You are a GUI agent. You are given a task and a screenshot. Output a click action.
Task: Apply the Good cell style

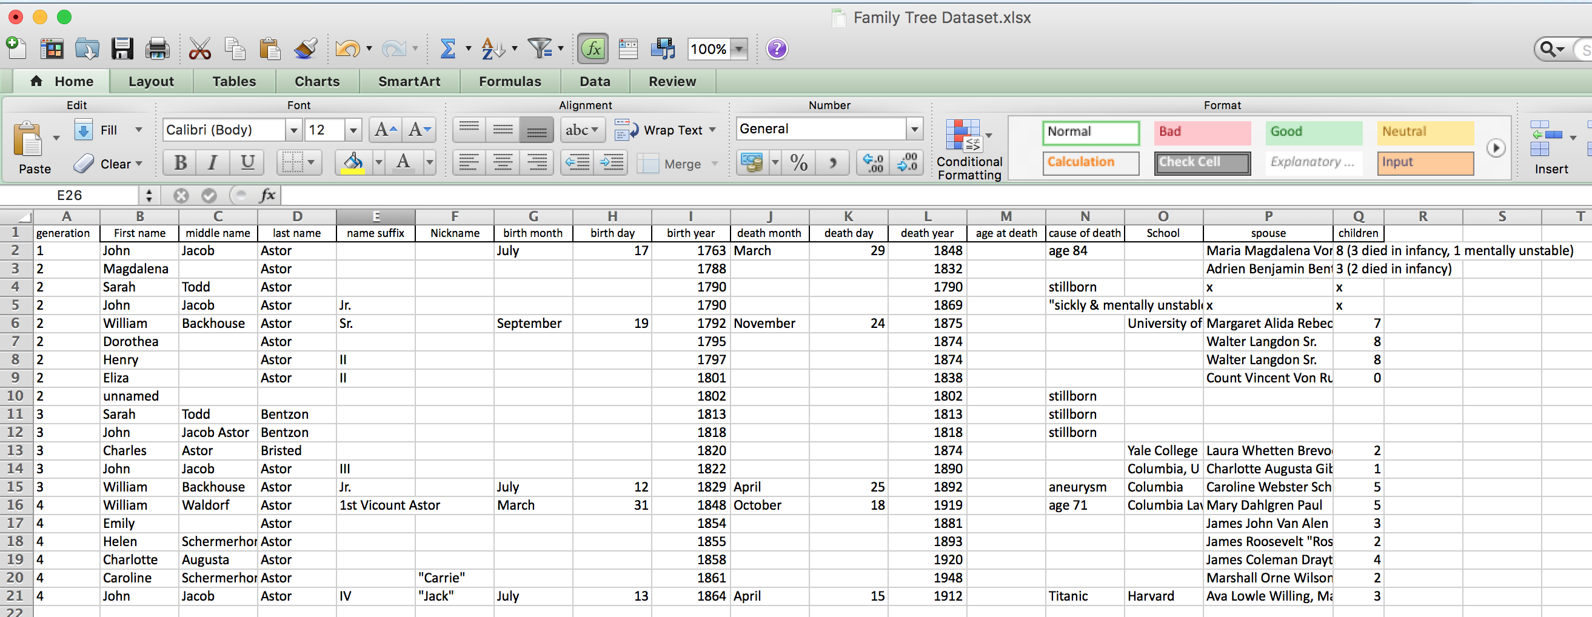pyautogui.click(x=1313, y=132)
